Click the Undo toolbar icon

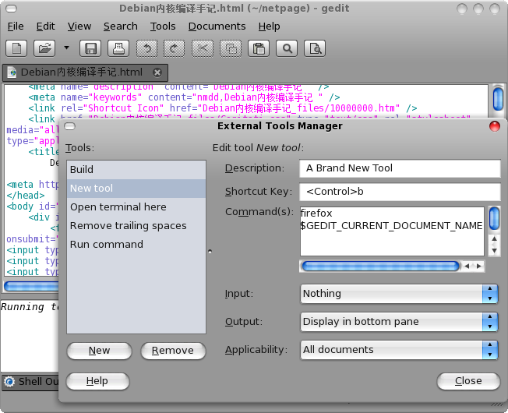point(146,48)
